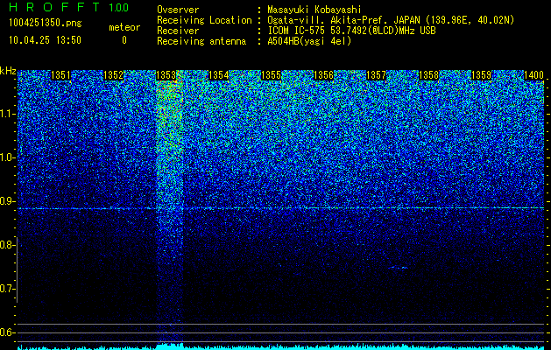Click the 'Receiver' label
This screenshot has width=551, height=350.
coord(178,31)
